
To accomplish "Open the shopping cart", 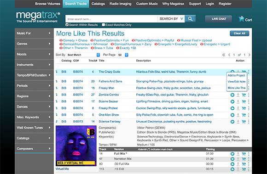I will tap(245, 19).
